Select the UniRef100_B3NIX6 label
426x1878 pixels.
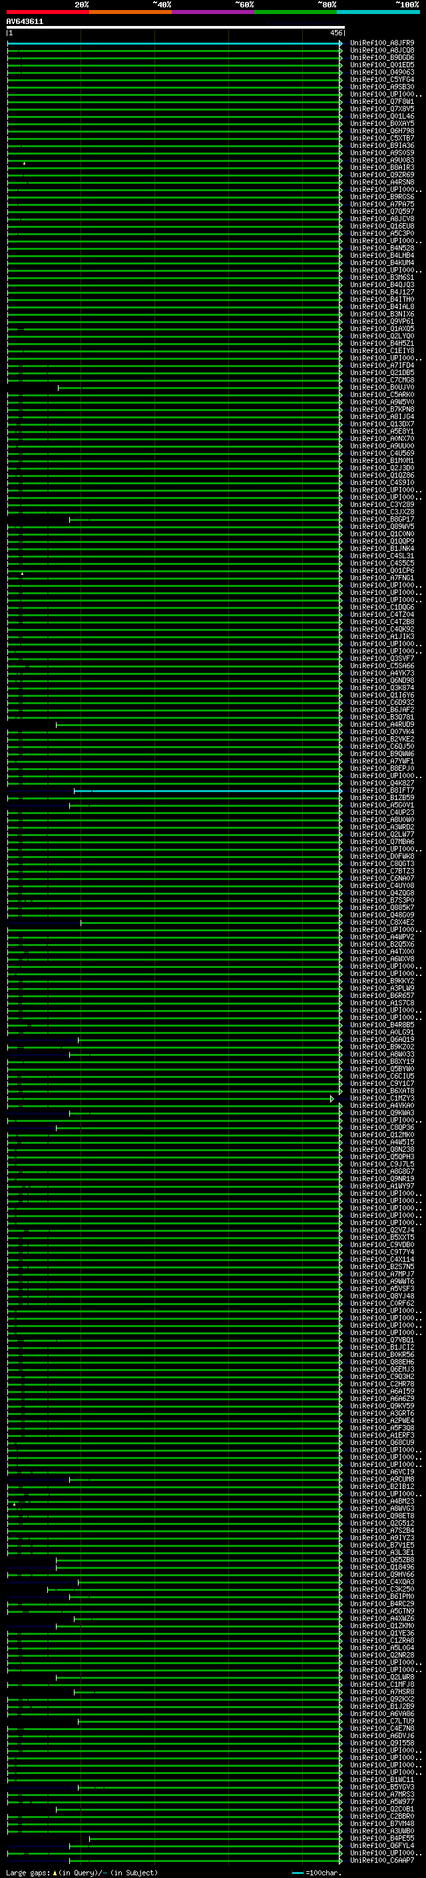click(382, 314)
